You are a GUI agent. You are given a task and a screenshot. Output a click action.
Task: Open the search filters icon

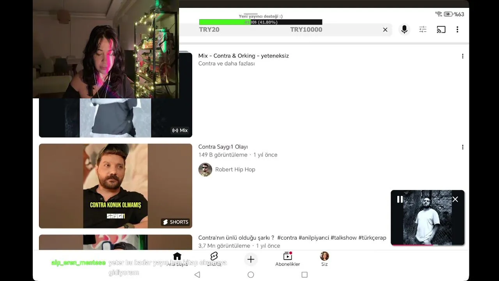[x=423, y=30]
